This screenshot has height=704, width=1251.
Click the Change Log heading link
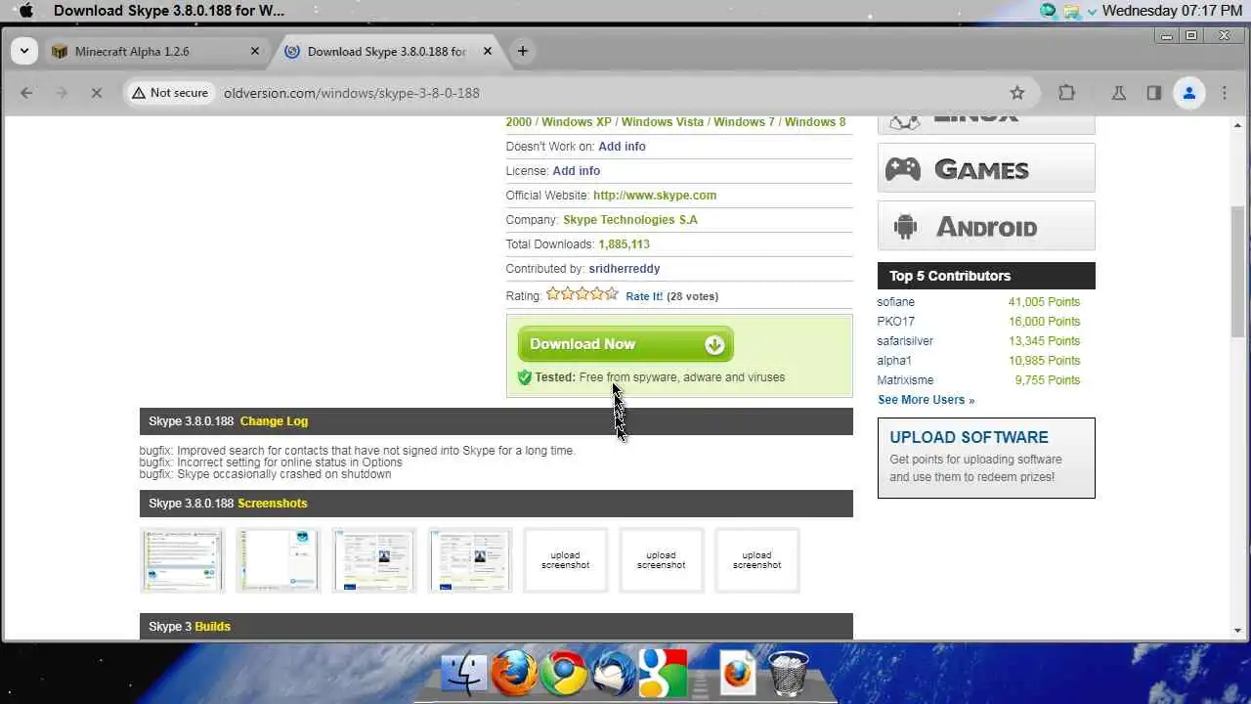point(274,421)
